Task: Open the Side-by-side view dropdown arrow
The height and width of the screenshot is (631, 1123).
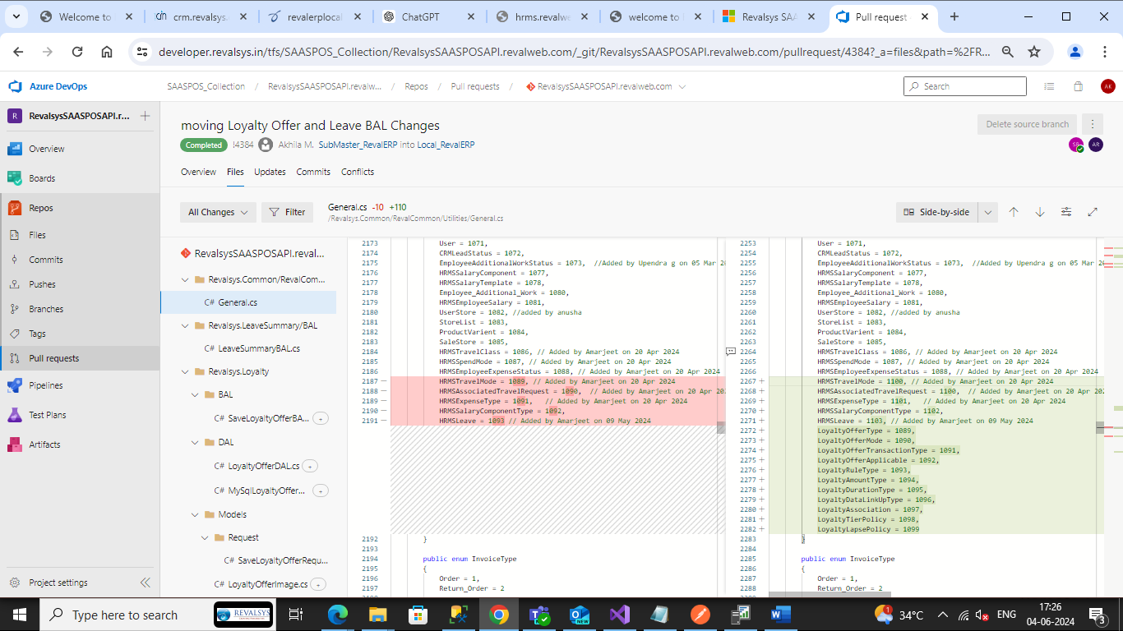Action: [x=988, y=212]
